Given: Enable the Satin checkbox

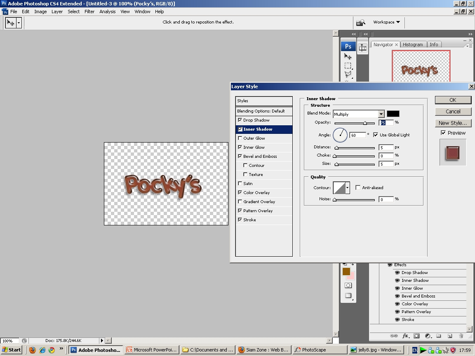Looking at the screenshot, I should coord(240,183).
